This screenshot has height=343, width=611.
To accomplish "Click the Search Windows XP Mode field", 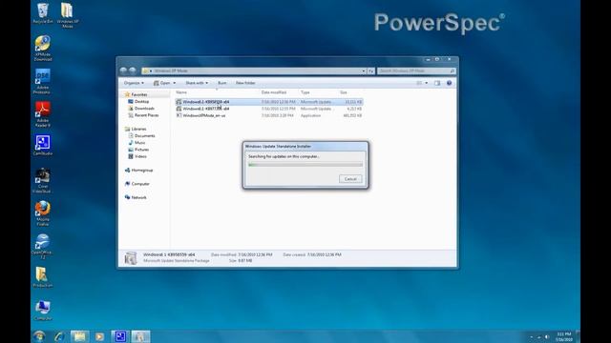I will tap(416, 71).
